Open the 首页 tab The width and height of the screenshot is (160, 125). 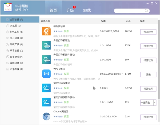pyautogui.click(x=53, y=10)
